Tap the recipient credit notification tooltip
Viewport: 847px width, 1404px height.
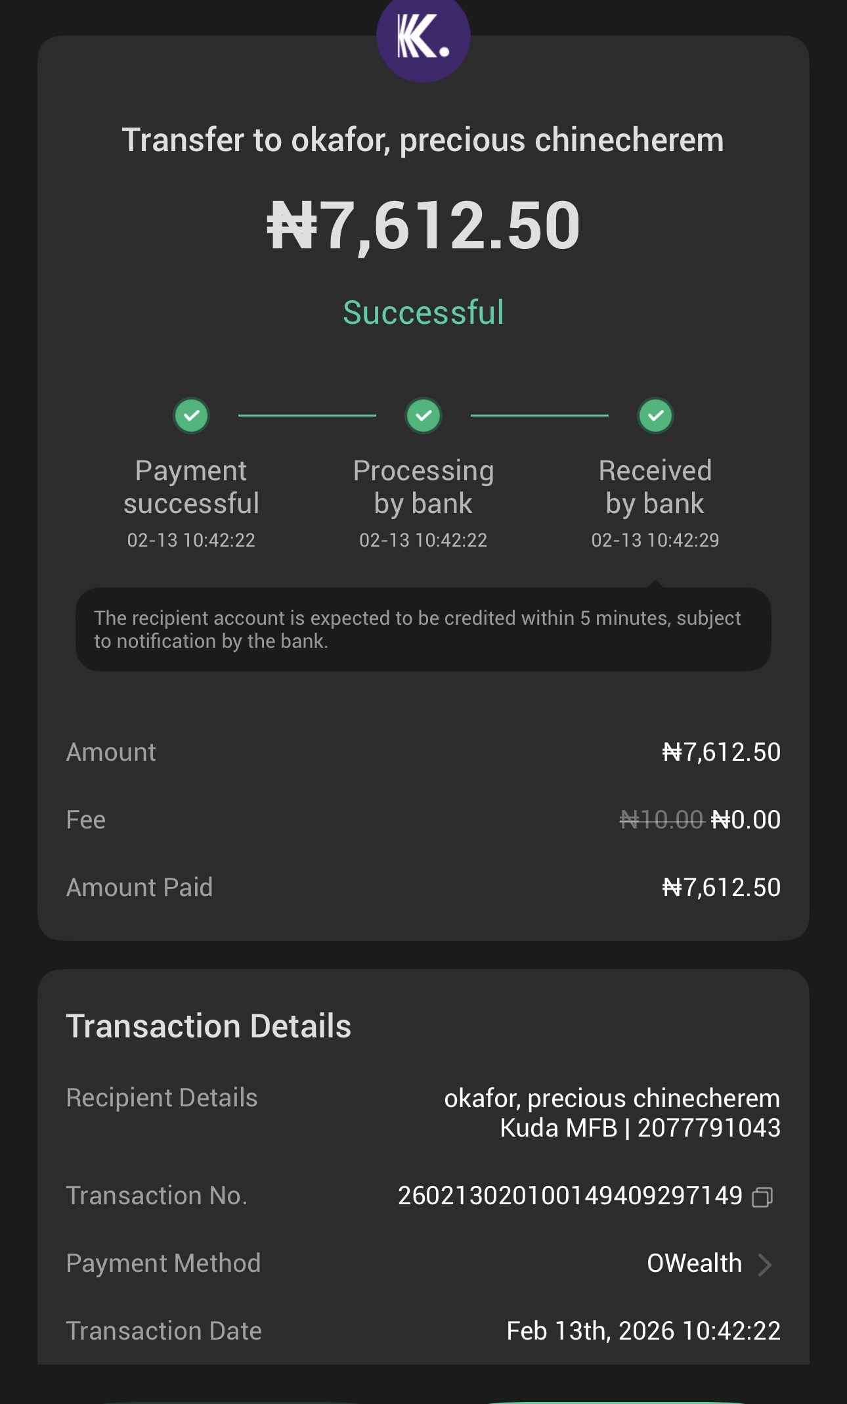coord(423,629)
